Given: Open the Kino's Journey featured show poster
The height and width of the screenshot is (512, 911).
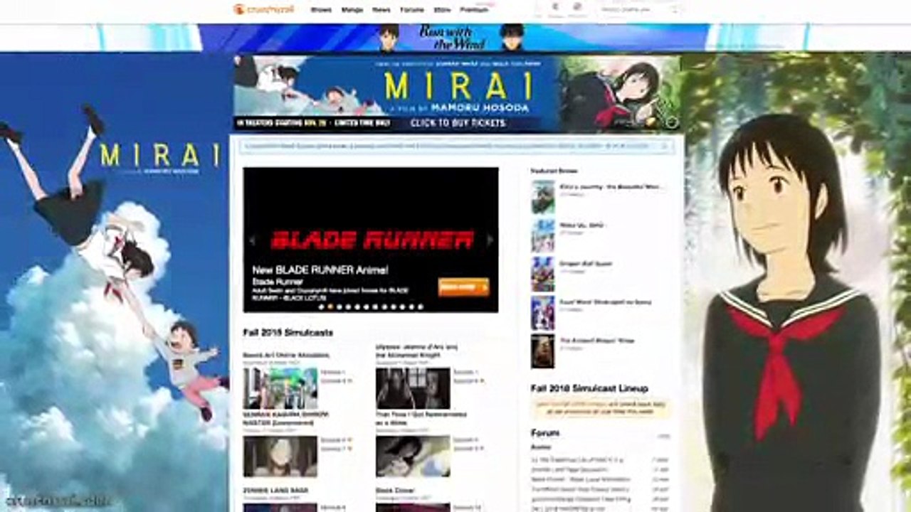Looking at the screenshot, I should [x=542, y=197].
